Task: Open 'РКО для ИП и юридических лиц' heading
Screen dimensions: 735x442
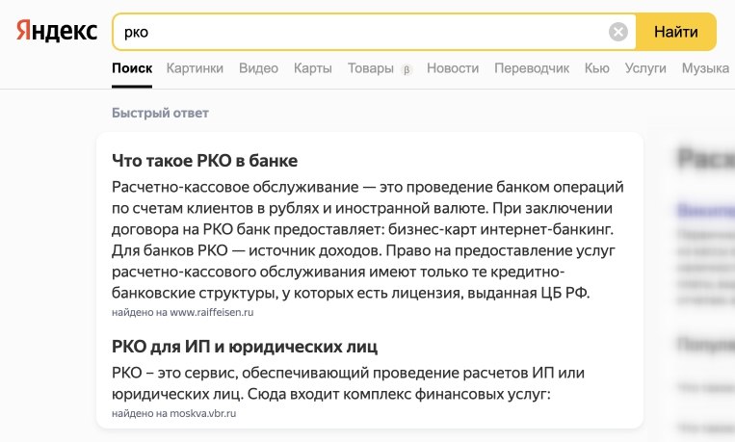Action: point(245,345)
